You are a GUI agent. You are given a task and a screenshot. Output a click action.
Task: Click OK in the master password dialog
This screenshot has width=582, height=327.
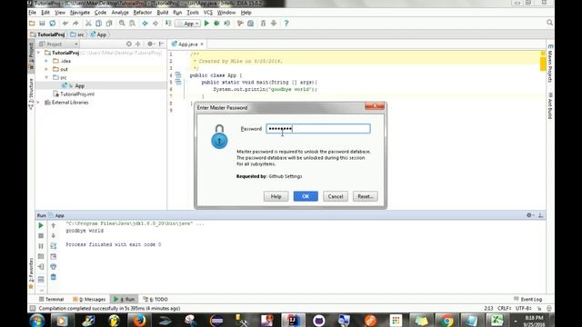(306, 196)
